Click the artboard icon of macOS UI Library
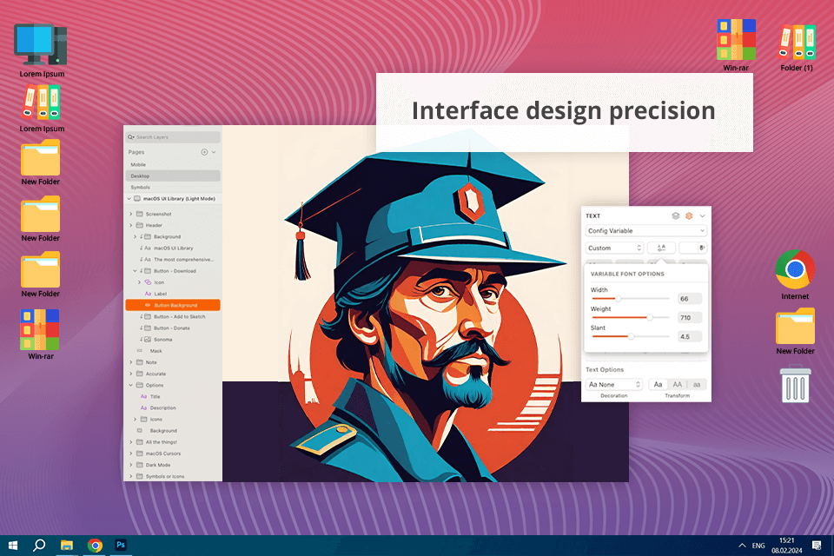This screenshot has width=834, height=556. 137,198
